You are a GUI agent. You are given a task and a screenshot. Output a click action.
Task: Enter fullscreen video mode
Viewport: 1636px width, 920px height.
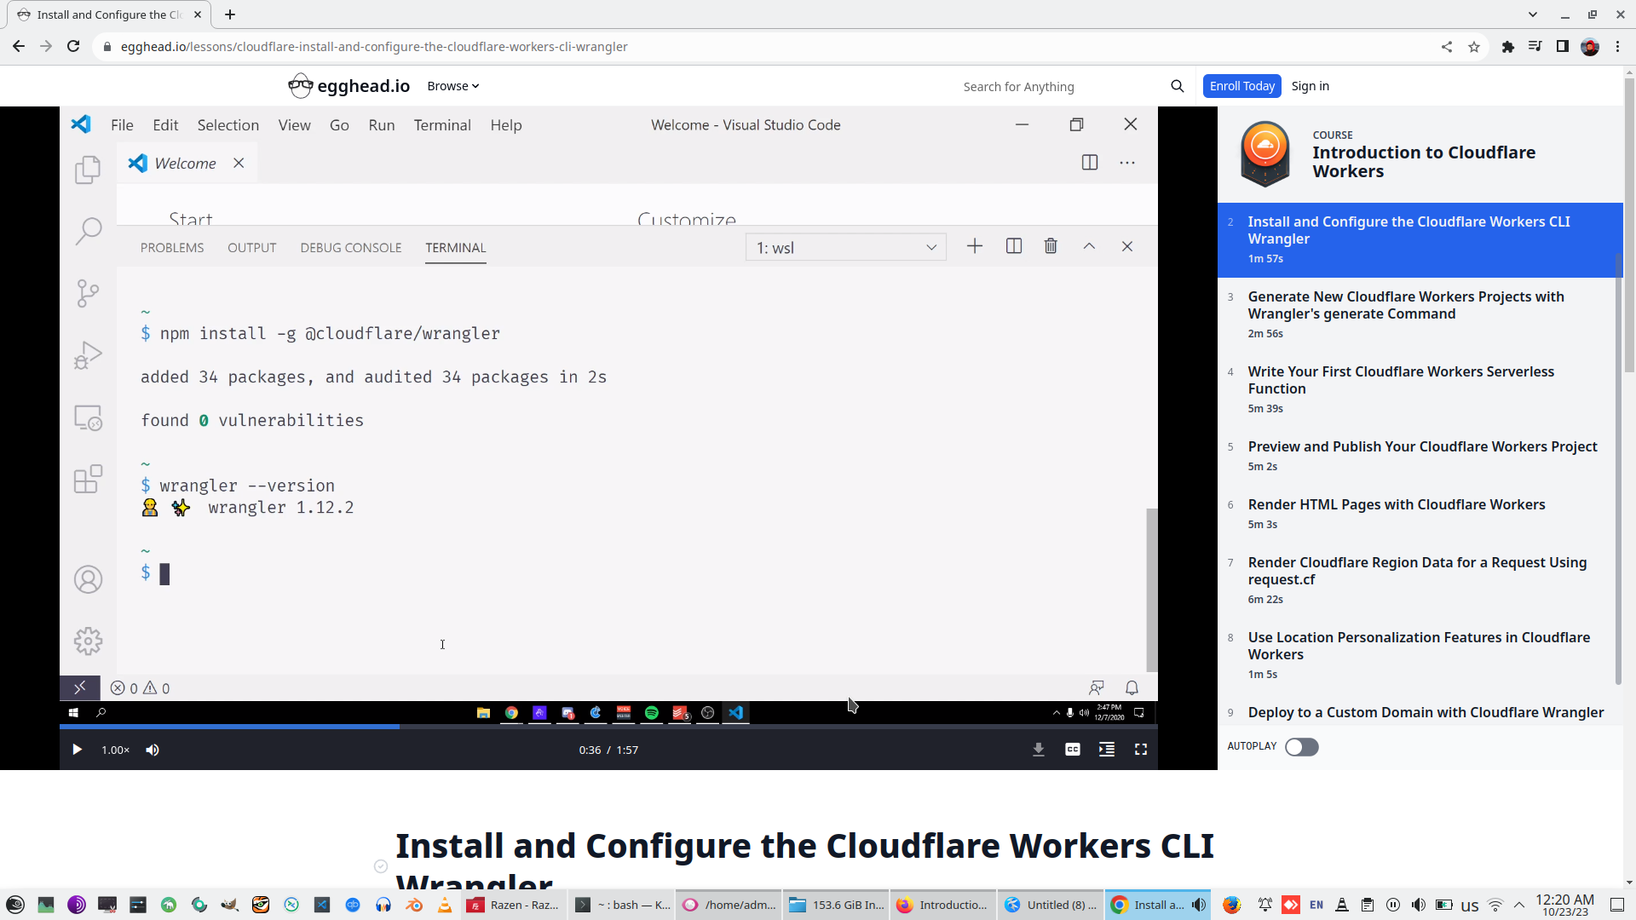coord(1140,750)
